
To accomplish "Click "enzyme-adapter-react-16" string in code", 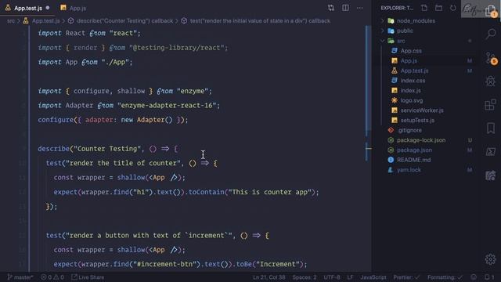I will [167, 106].
